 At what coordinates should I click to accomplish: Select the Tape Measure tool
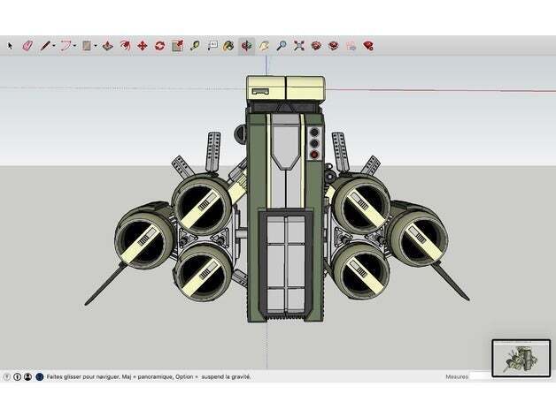pyautogui.click(x=195, y=46)
